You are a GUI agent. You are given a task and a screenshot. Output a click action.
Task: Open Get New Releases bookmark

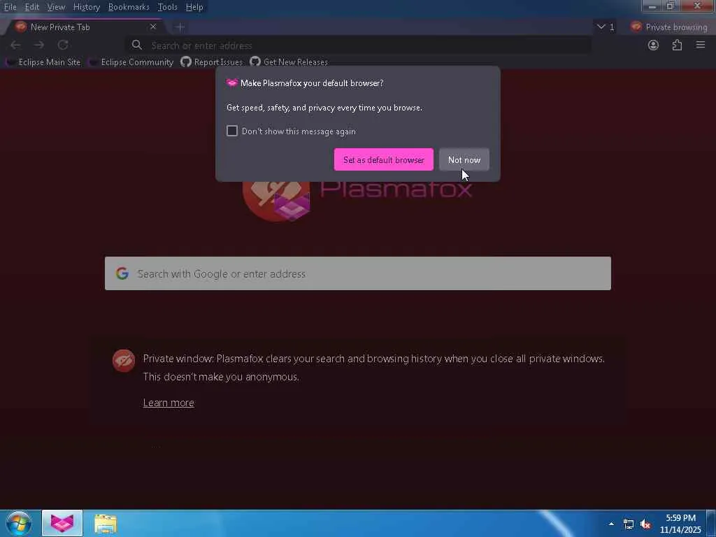pos(289,62)
